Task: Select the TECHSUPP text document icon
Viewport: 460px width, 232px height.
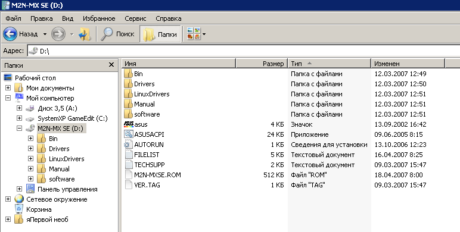Action: pyautogui.click(x=129, y=165)
